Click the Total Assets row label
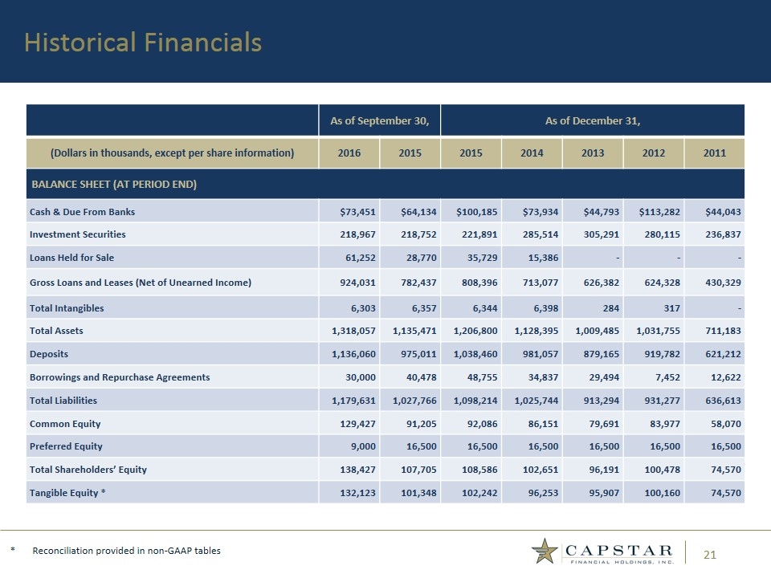This screenshot has width=771, height=578. [x=56, y=330]
